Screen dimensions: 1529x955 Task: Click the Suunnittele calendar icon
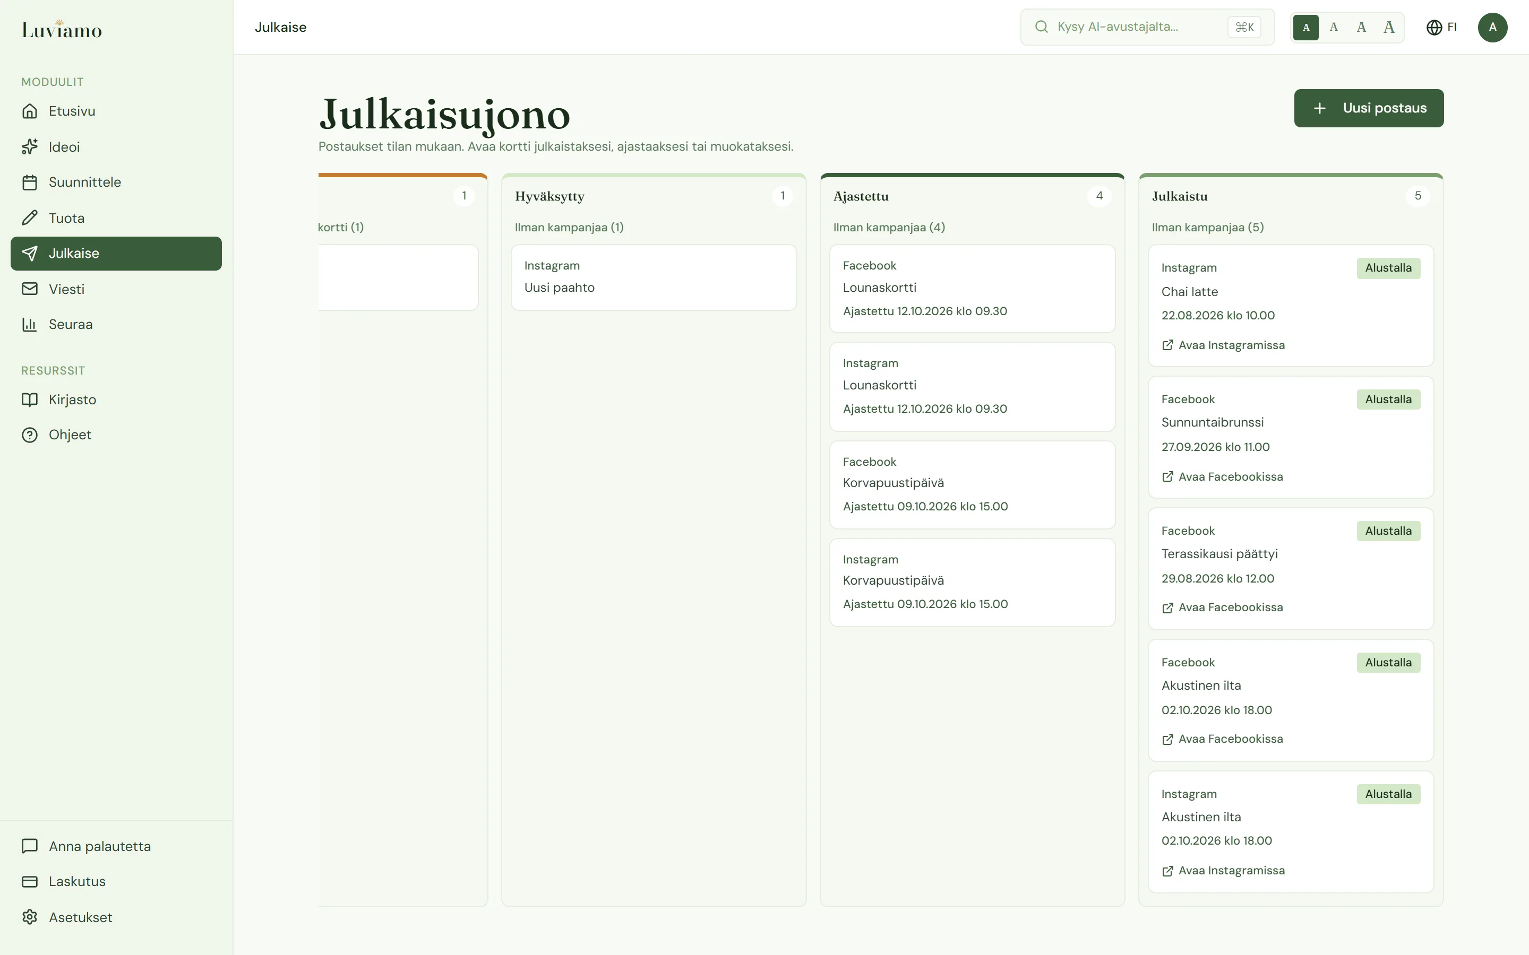click(30, 183)
